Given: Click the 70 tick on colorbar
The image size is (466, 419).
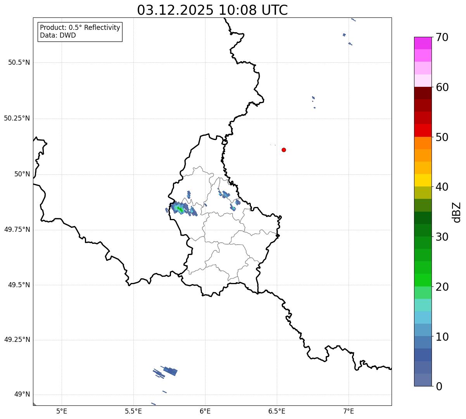Looking at the screenshot, I should click(x=442, y=37).
